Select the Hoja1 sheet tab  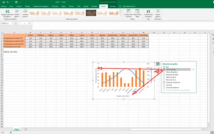click(x=17, y=129)
